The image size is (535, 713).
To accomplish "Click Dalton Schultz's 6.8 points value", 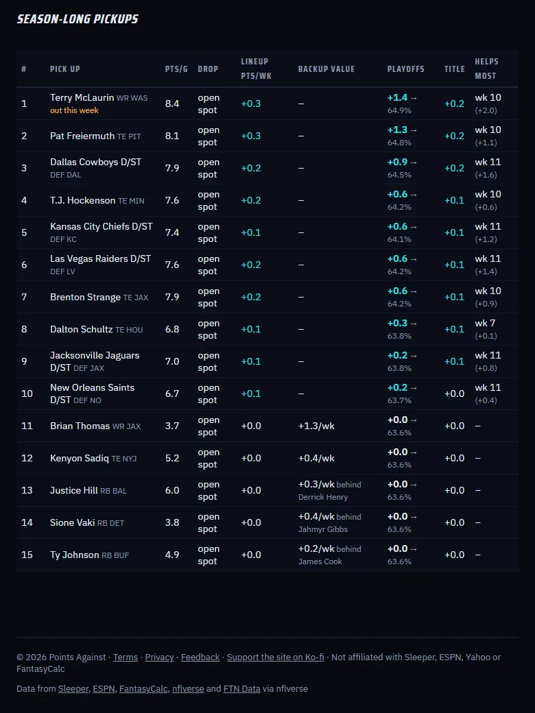I will click(x=172, y=329).
